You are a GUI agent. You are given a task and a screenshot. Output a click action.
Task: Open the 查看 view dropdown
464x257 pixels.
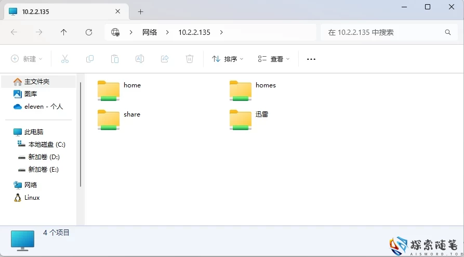pyautogui.click(x=274, y=59)
